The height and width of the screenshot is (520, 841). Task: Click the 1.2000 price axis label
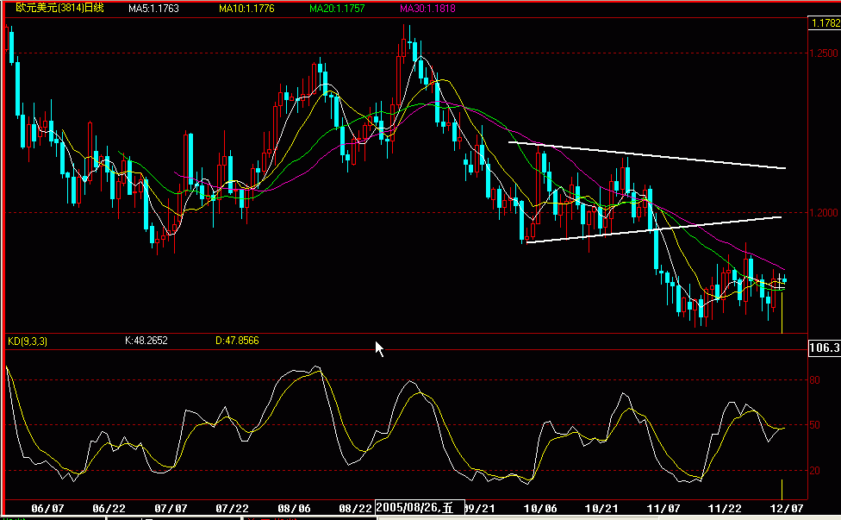[x=825, y=213]
